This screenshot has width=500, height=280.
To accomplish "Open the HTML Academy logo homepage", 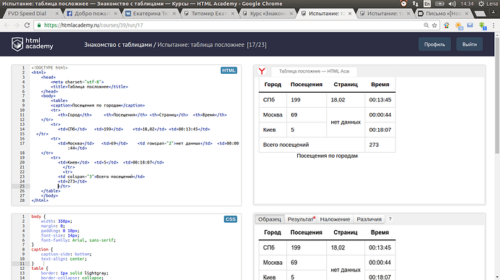I will click(32, 44).
